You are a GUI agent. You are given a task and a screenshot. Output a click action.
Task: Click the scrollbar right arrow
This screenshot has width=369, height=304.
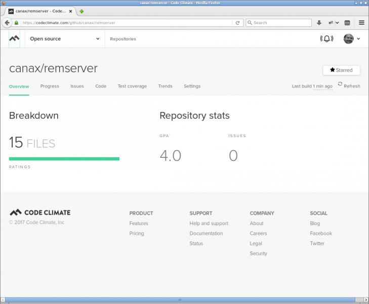click(366, 300)
